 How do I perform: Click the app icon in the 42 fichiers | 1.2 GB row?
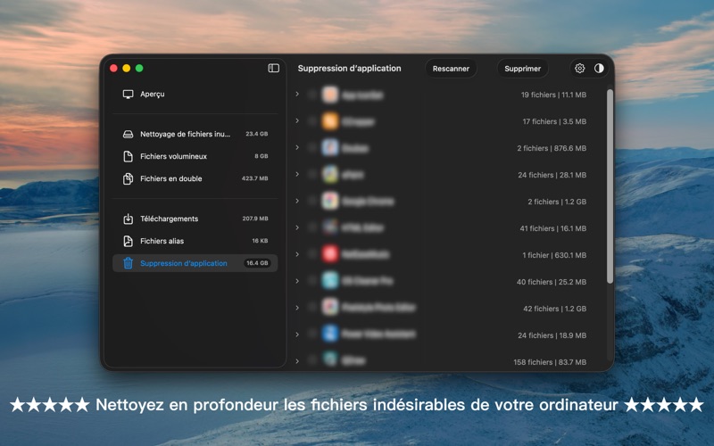(x=330, y=307)
